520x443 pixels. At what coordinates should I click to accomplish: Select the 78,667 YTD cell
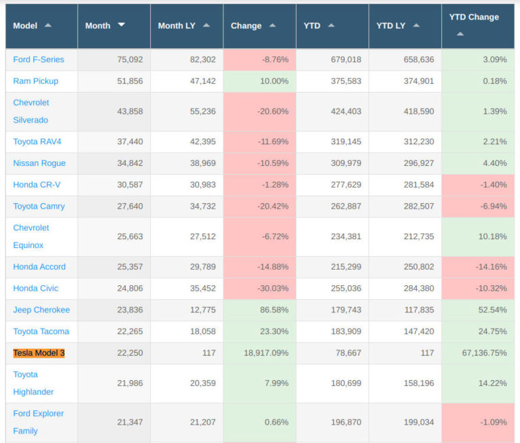[332, 353]
